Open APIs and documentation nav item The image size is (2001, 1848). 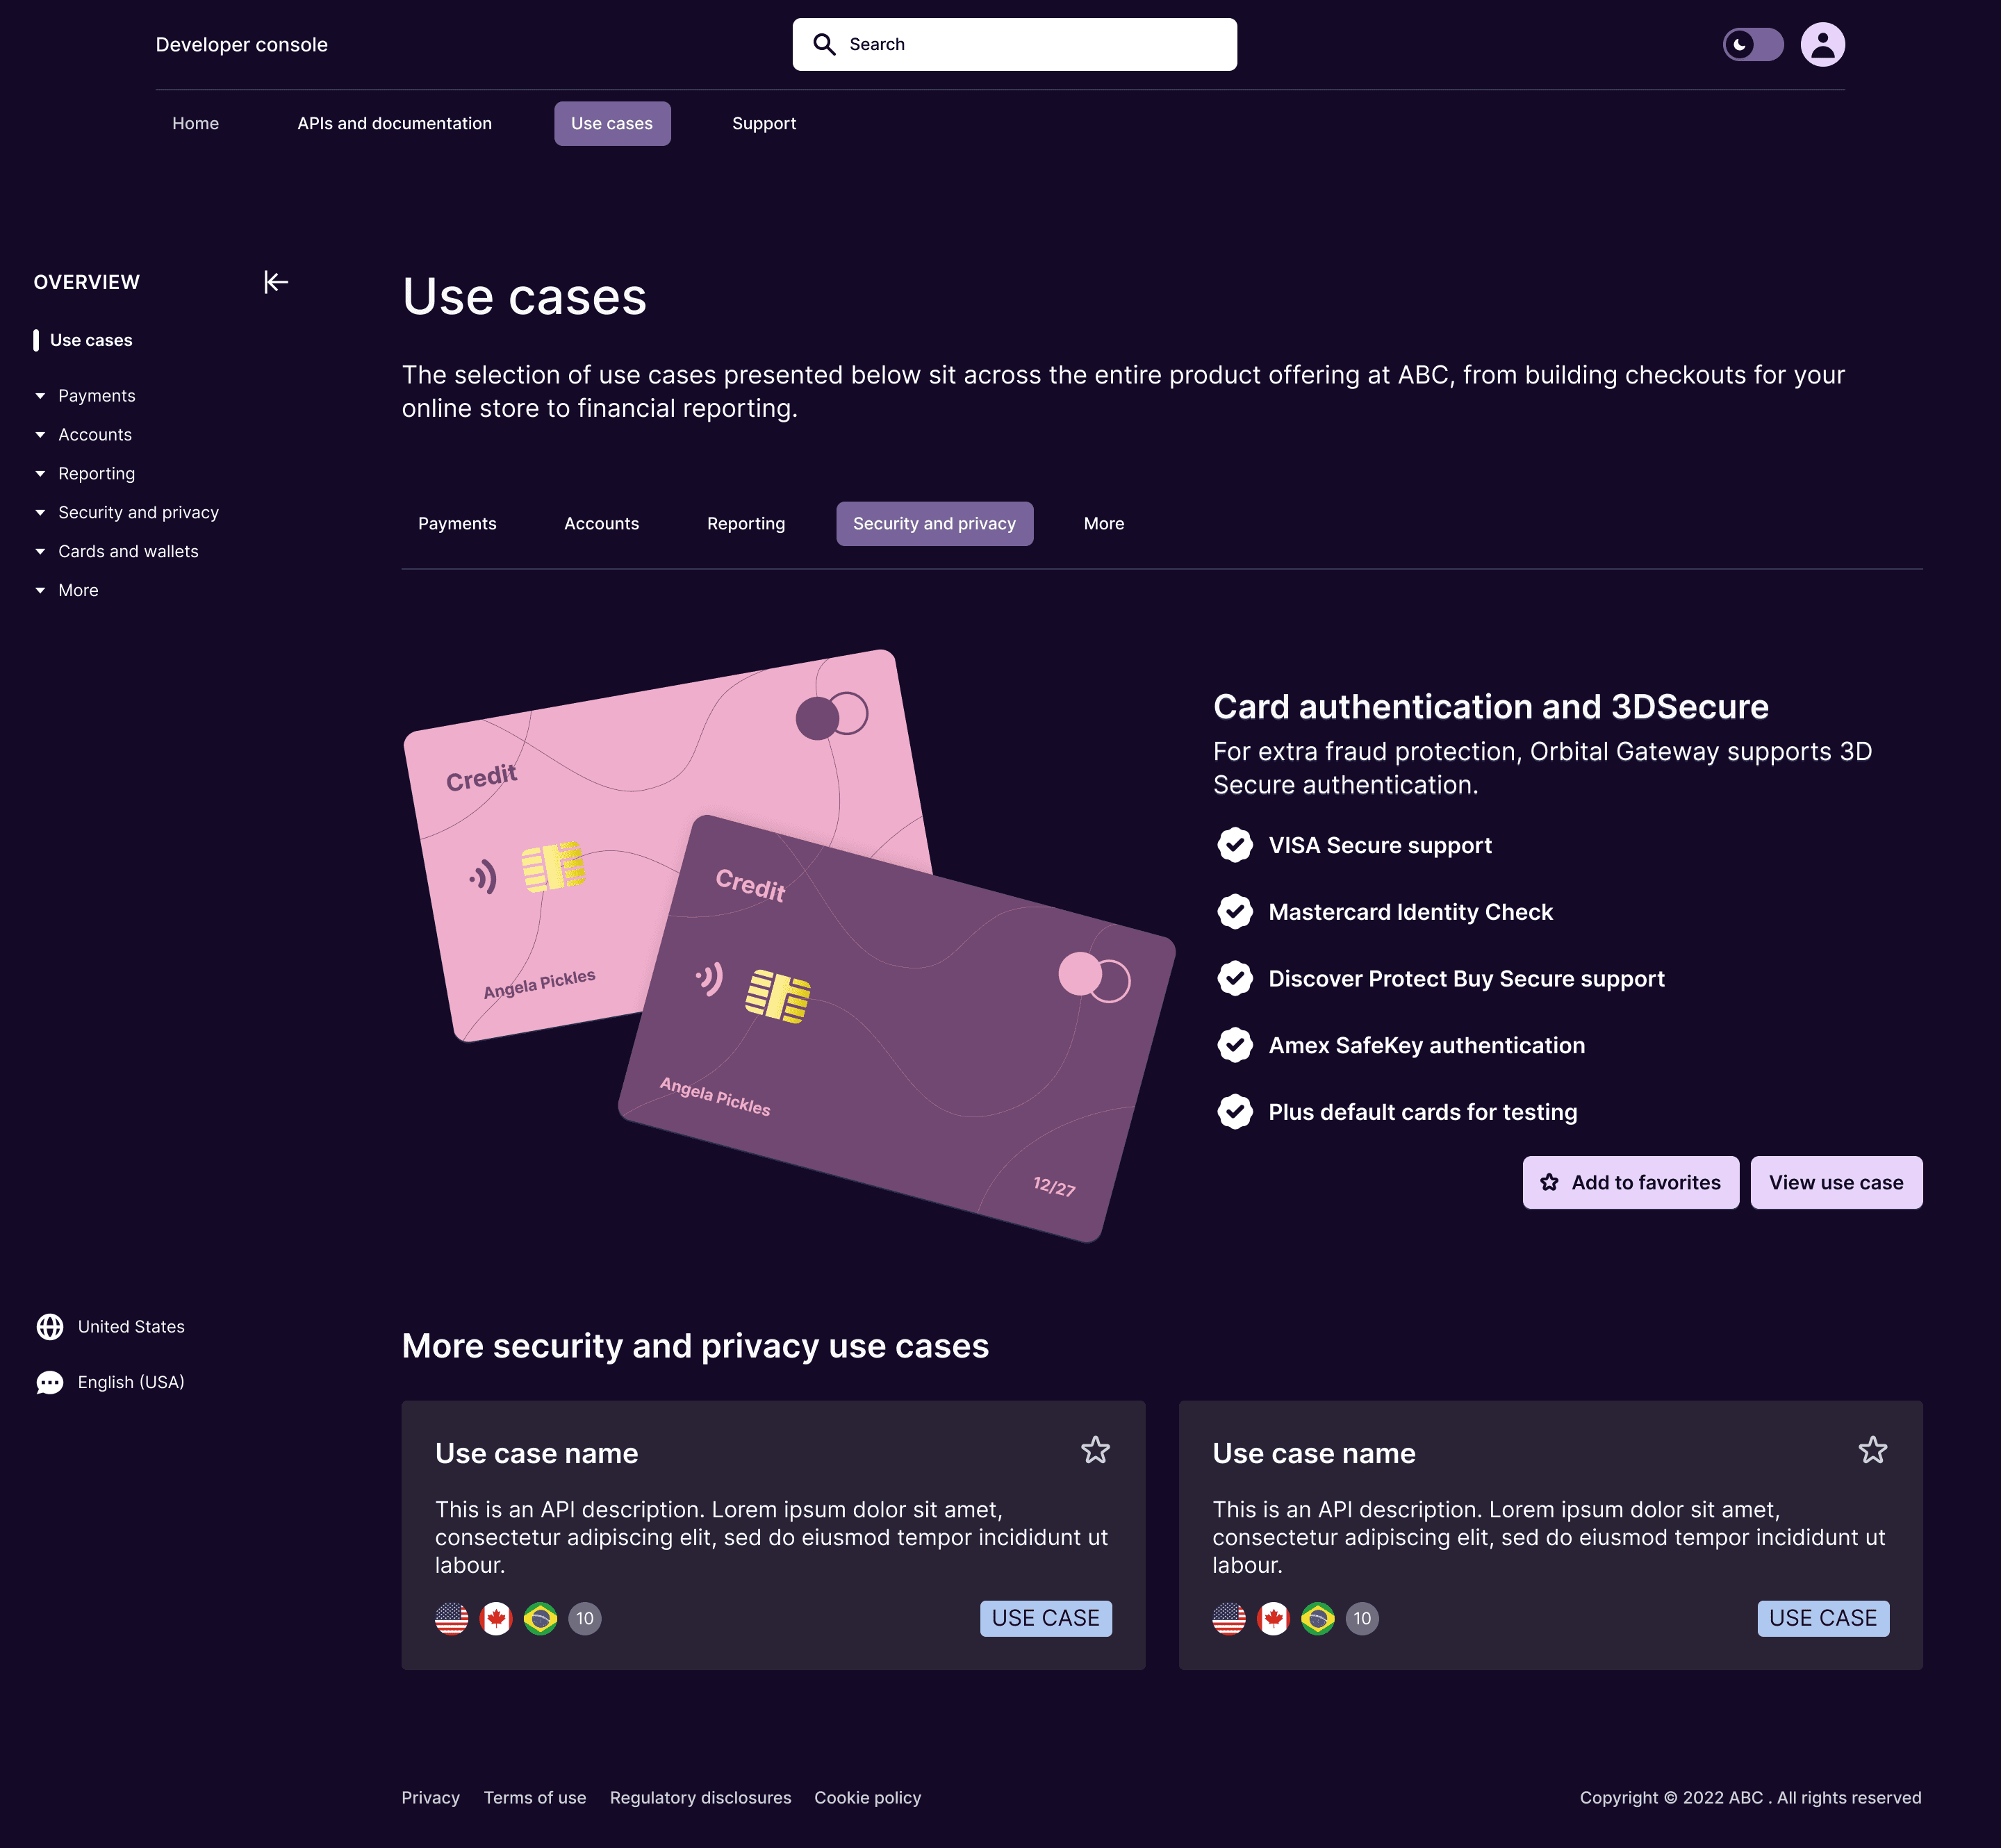pyautogui.click(x=394, y=124)
